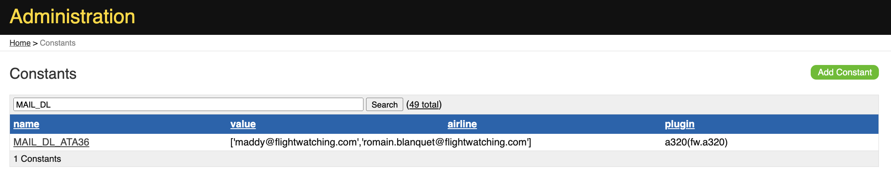Click the Search button
The height and width of the screenshot is (179, 891).
click(384, 105)
